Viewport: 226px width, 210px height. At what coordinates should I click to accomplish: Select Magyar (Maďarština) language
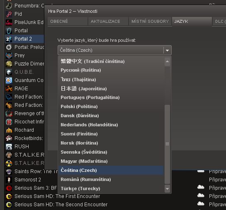111,161
